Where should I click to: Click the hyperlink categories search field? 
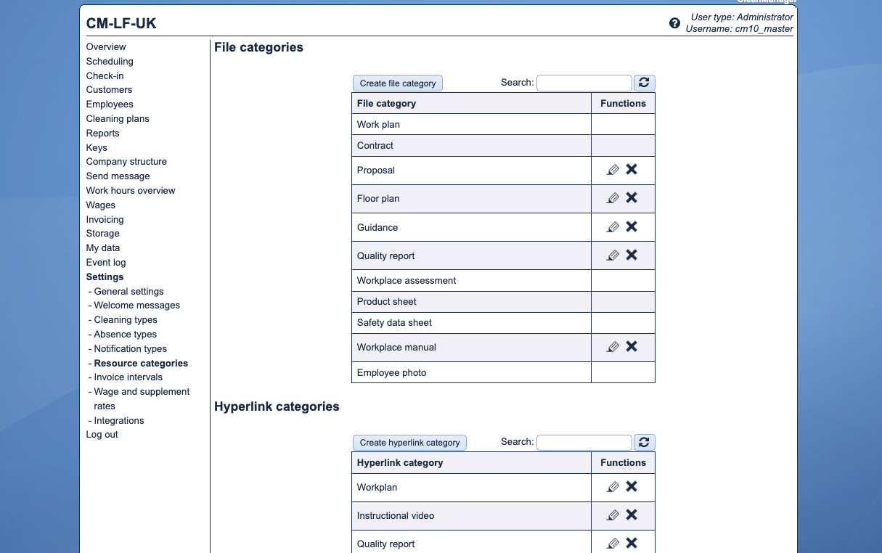(x=584, y=442)
